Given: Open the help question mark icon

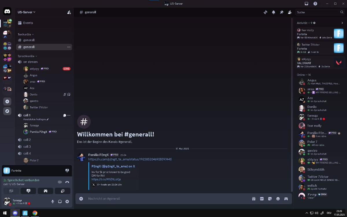Looking at the screenshot, I should click(315, 3).
